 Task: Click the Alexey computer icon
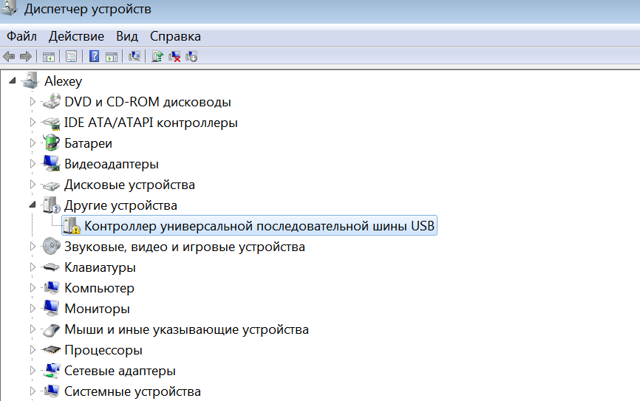(x=30, y=80)
